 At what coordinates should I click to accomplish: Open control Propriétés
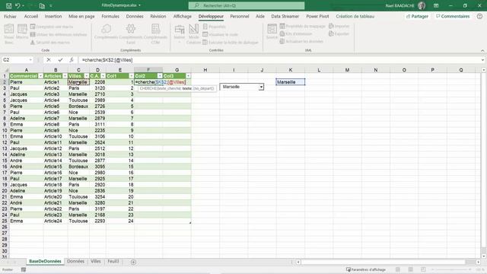tap(215, 27)
